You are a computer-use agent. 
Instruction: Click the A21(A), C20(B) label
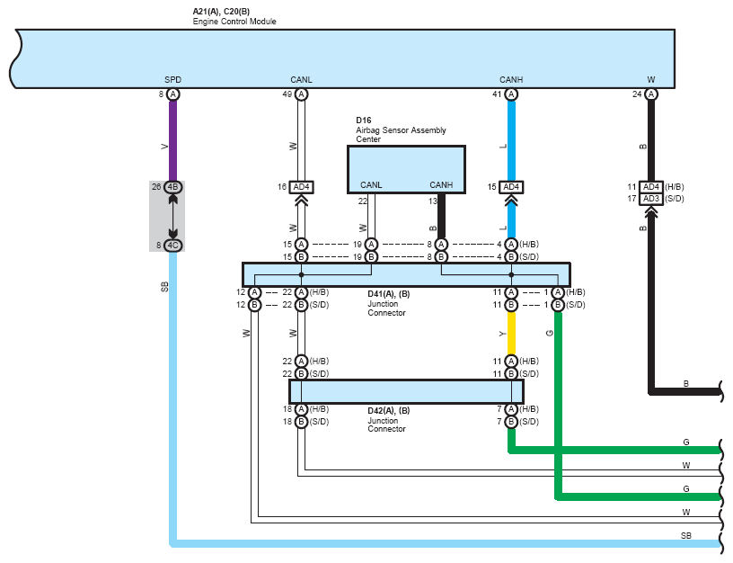(221, 11)
